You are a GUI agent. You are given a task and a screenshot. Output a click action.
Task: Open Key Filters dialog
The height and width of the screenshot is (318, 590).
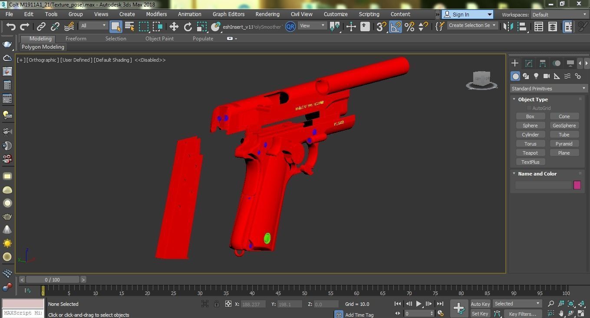coord(522,314)
